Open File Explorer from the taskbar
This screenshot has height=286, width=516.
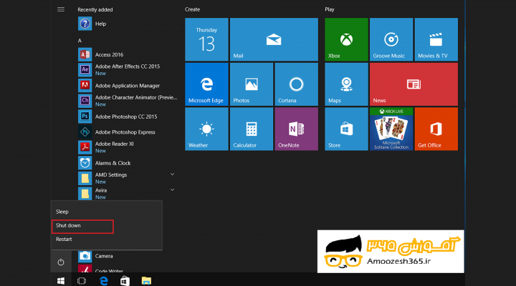(146, 281)
